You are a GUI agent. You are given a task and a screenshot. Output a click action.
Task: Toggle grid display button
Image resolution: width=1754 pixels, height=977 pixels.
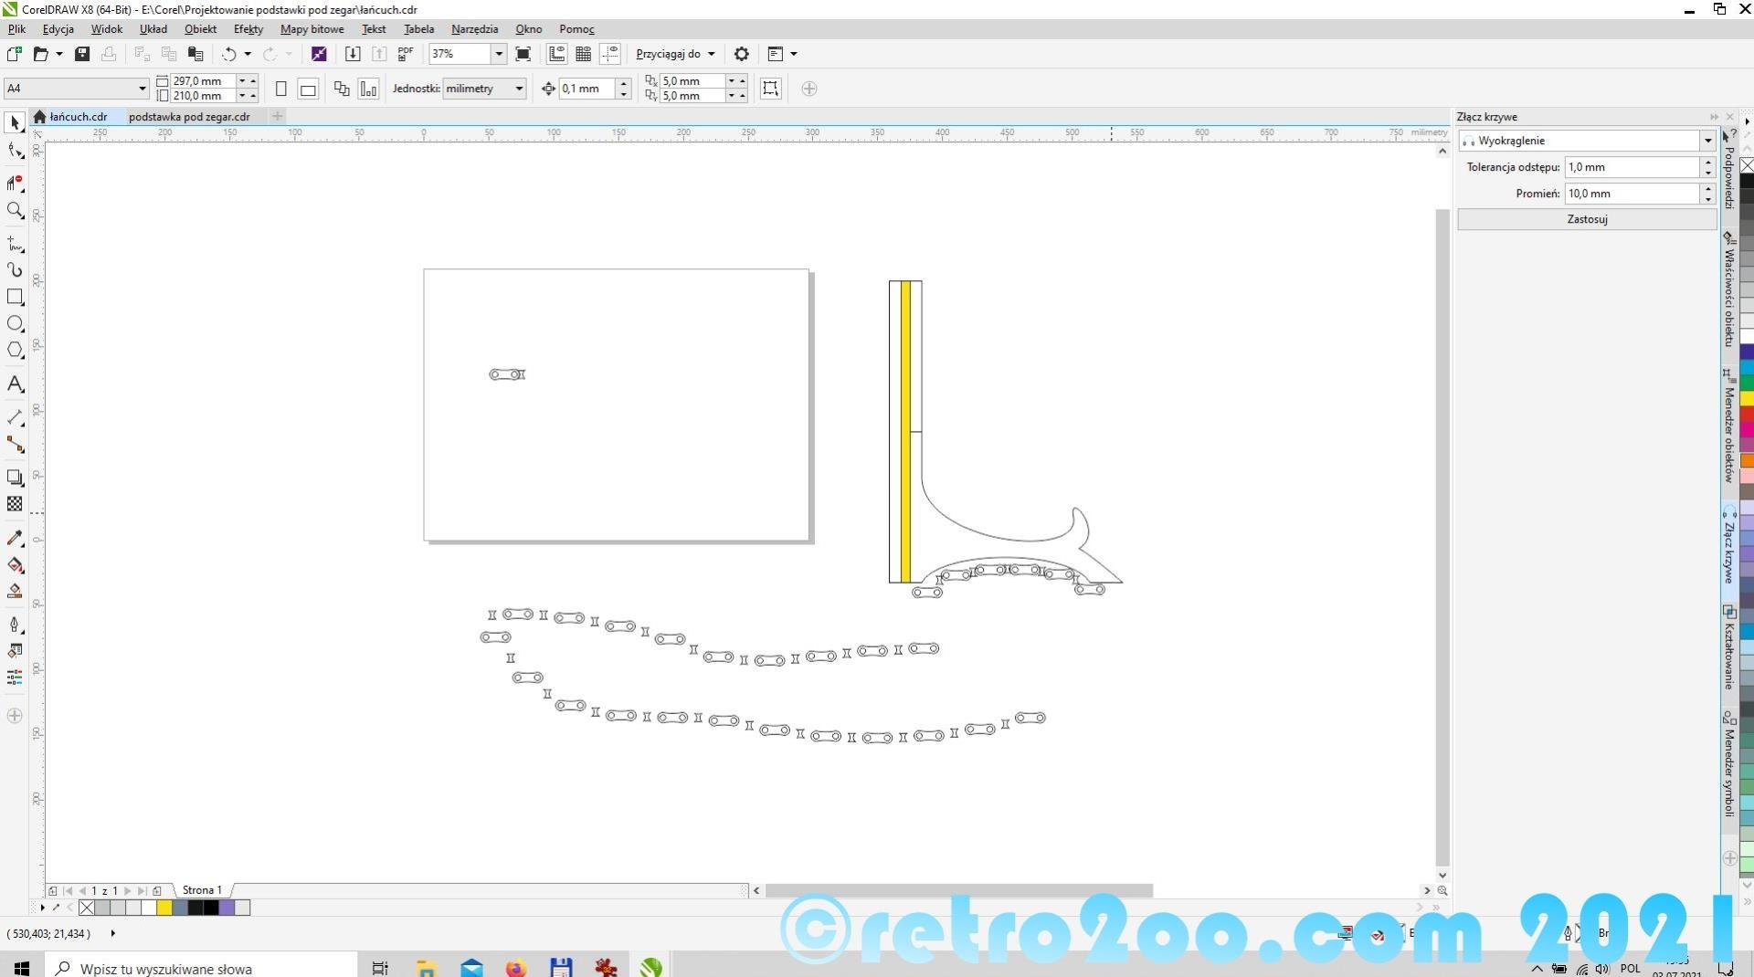[x=583, y=54]
